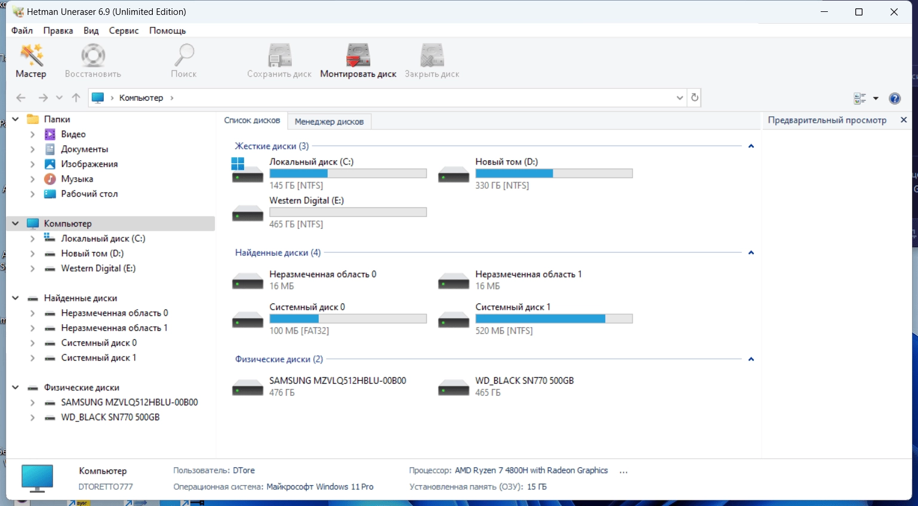
Task: Click the refresh icon beside address bar
Action: pos(694,98)
